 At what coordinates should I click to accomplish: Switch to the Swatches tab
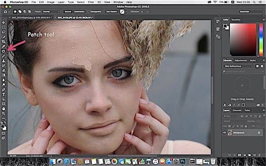click(x=236, y=20)
